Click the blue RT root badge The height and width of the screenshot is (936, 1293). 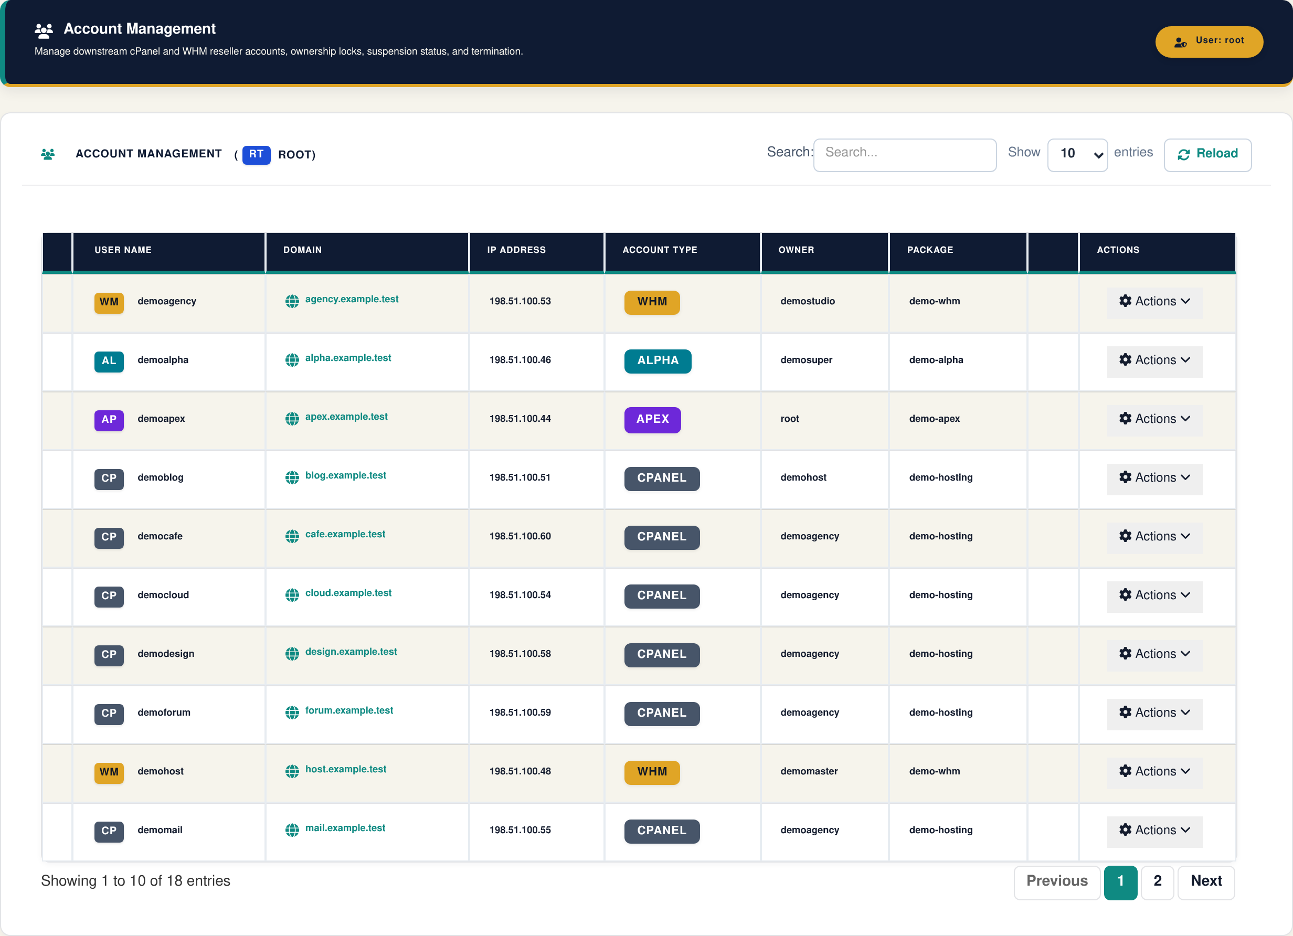click(256, 154)
